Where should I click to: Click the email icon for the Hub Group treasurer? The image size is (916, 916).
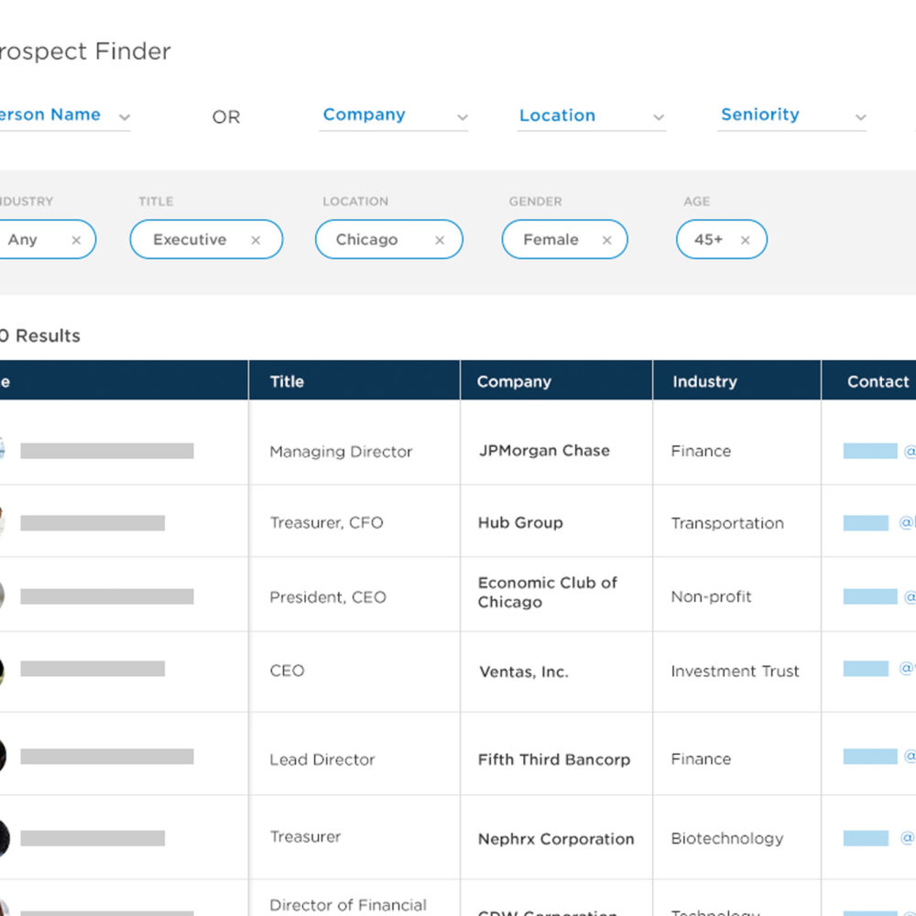pos(868,523)
